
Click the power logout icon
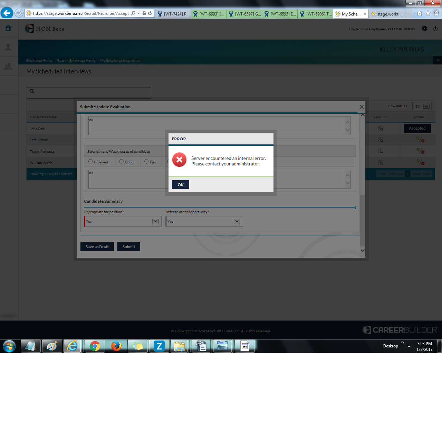pos(435,29)
